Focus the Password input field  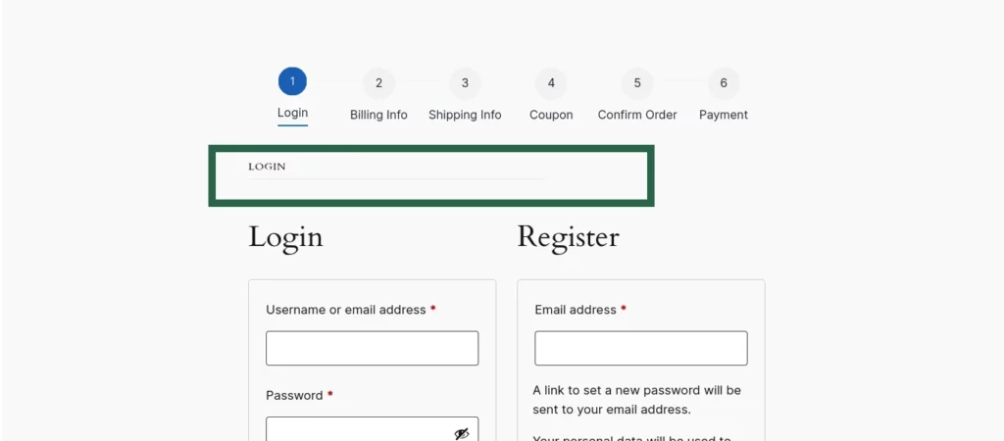(358, 431)
